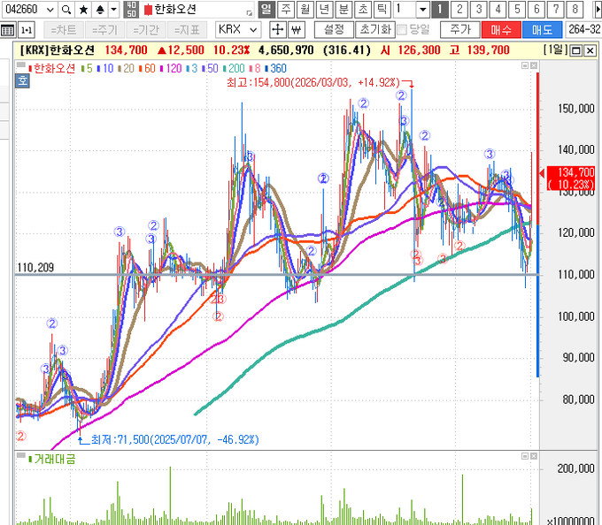Viewport: 602px width, 525px height.
Task: Click the grid table layout icon
Action: [8, 30]
